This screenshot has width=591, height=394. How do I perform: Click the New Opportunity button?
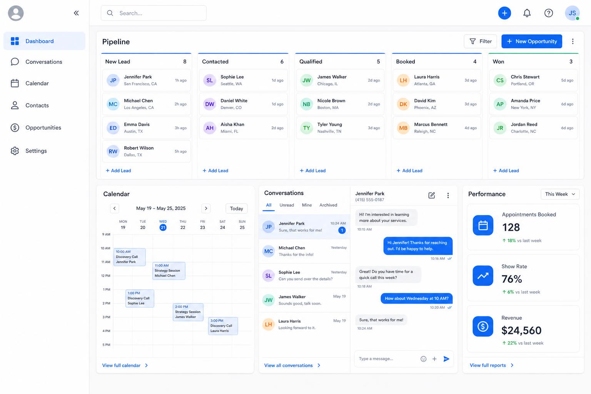tap(532, 42)
